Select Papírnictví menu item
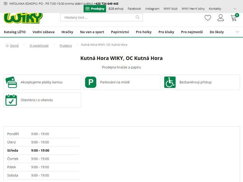Viewport: 243px width, 182px height. (x=120, y=32)
